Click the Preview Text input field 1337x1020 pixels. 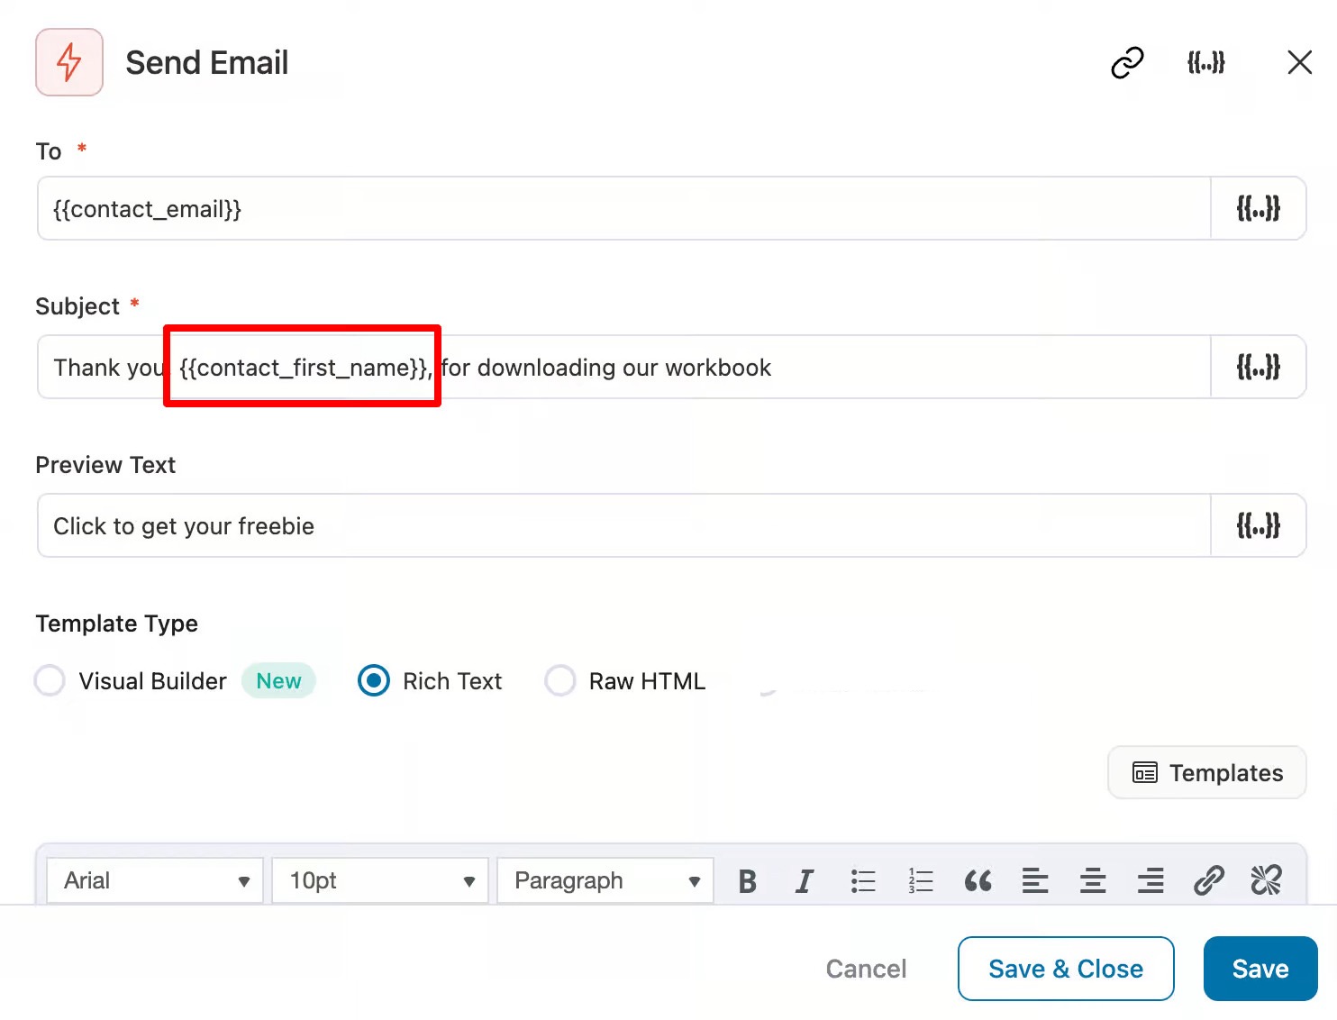(623, 526)
